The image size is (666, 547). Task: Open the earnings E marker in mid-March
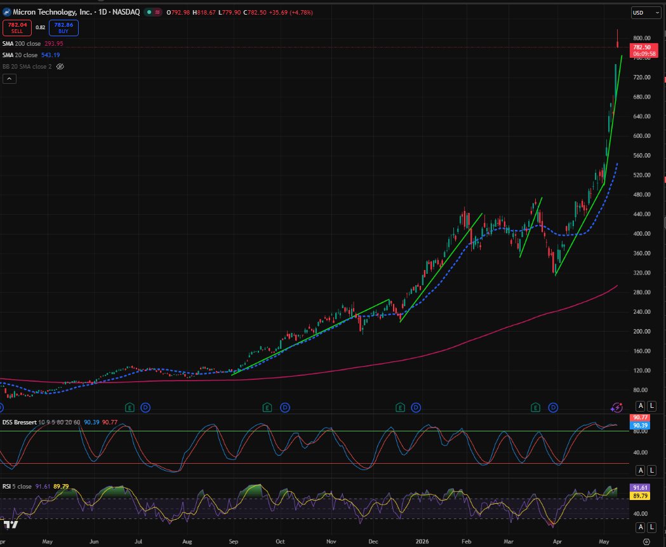click(x=535, y=408)
